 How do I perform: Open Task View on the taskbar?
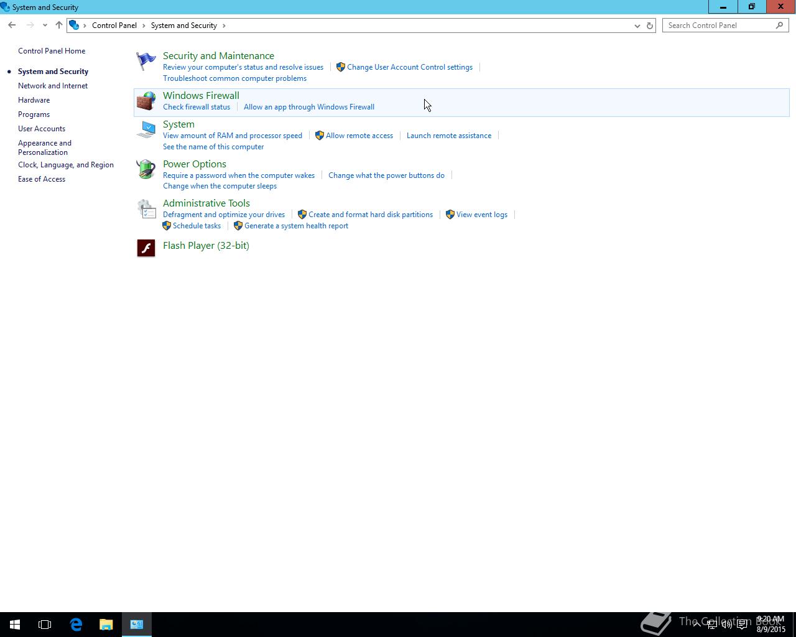[45, 625]
